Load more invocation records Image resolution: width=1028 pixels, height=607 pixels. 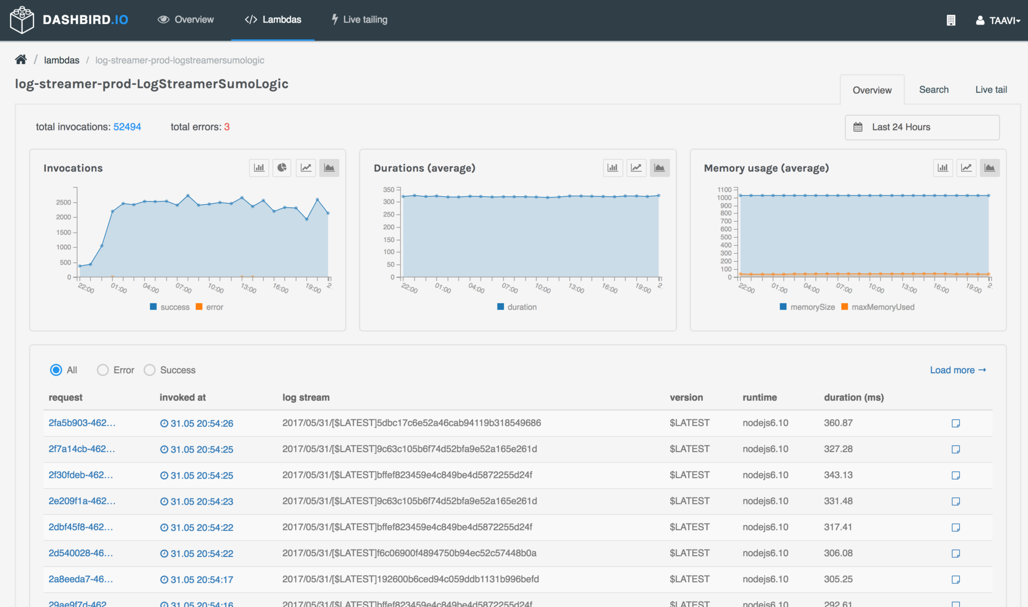(957, 370)
